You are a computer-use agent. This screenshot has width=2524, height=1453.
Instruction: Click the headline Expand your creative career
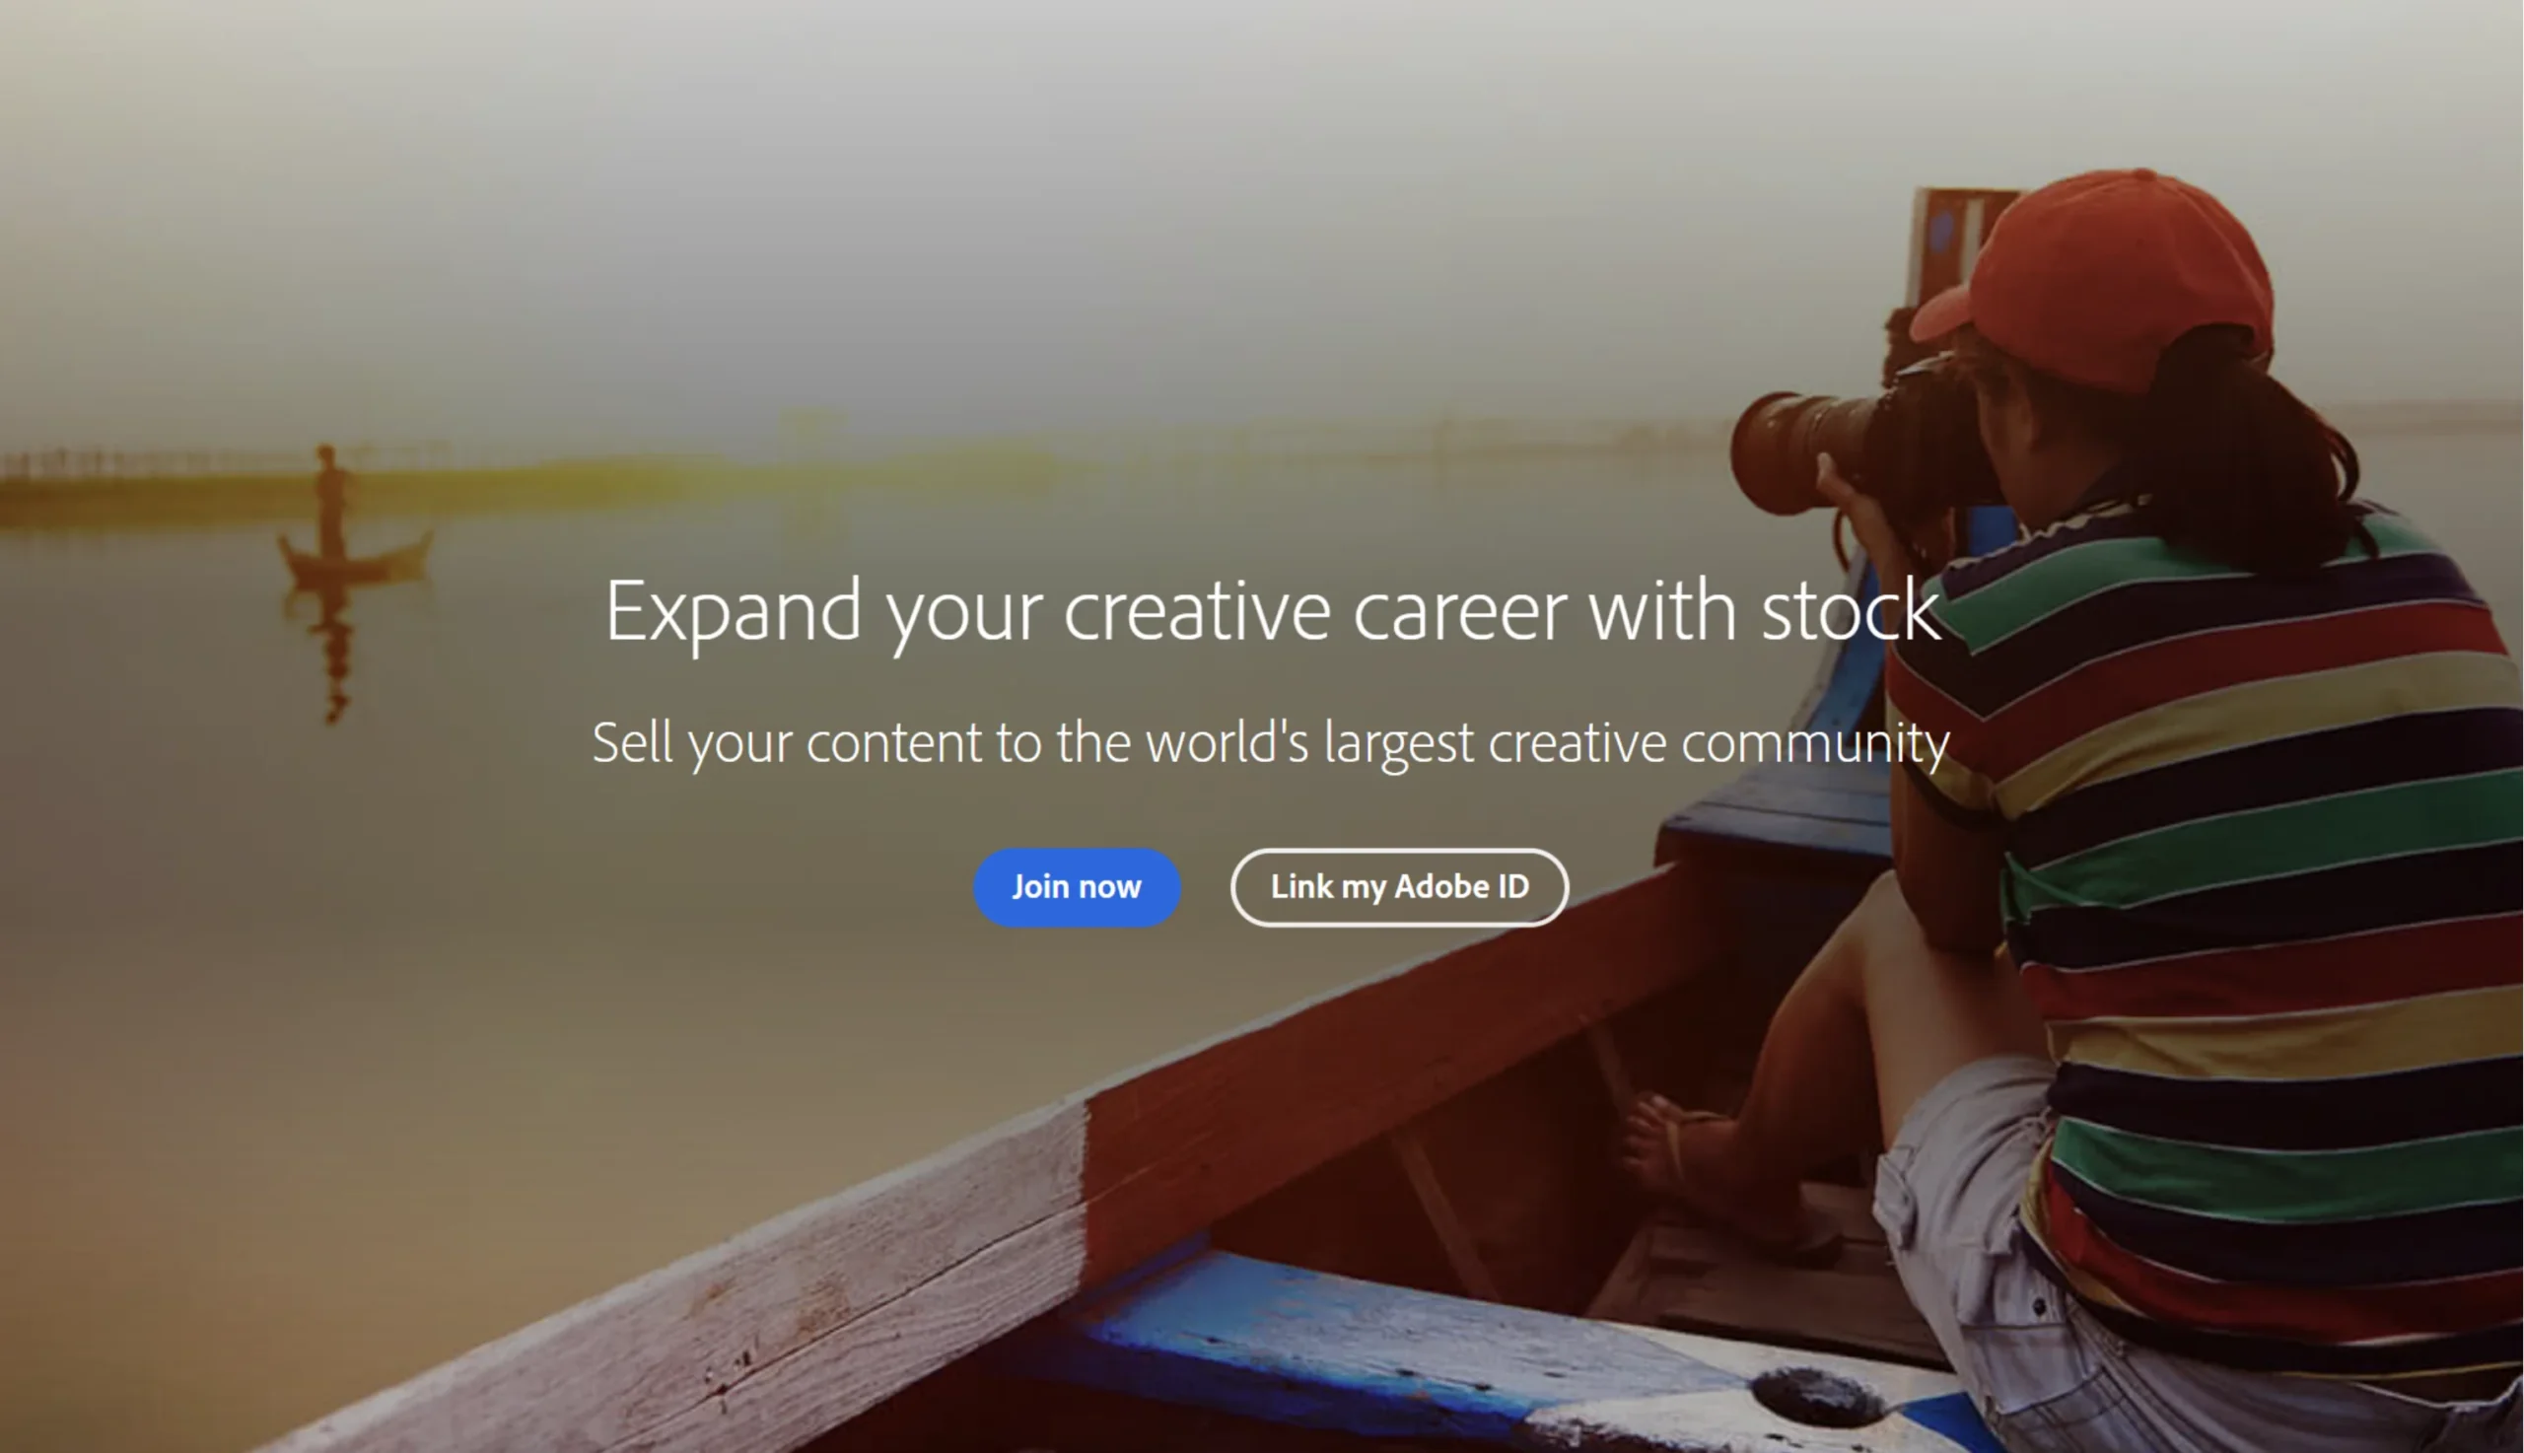(x=1272, y=611)
